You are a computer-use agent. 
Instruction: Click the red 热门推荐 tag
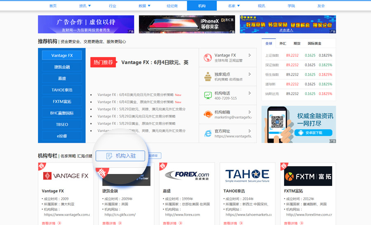pyautogui.click(x=103, y=63)
